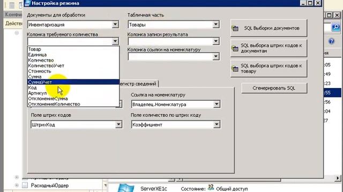Click SQL выборка штрих кодов к документам
The width and height of the screenshot is (343, 192).
coord(269,48)
